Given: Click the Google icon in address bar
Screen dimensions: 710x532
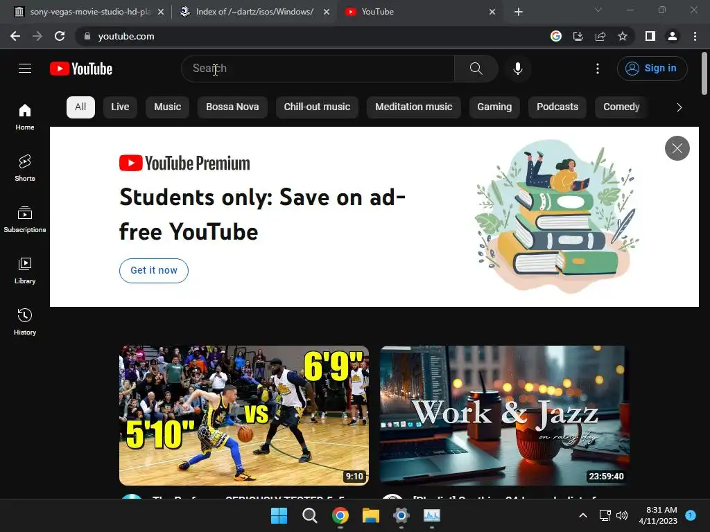Looking at the screenshot, I should (x=556, y=36).
